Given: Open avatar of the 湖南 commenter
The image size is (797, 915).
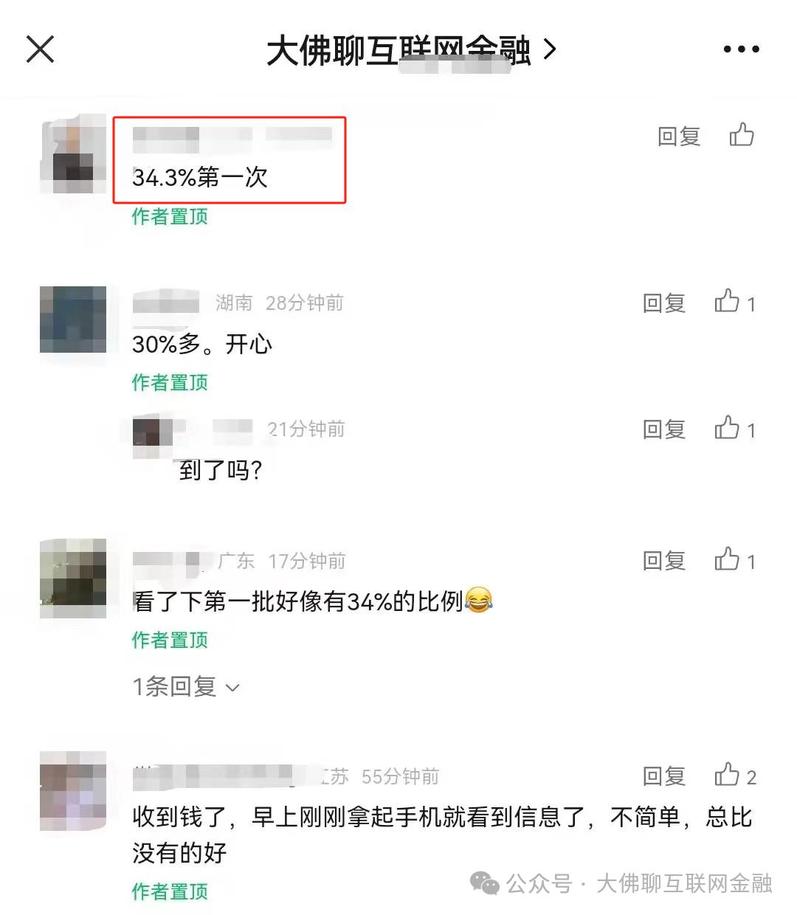Looking at the screenshot, I should click(x=73, y=320).
